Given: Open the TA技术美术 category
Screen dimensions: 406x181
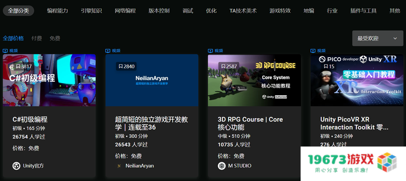Looking at the screenshot, I should [243, 11].
